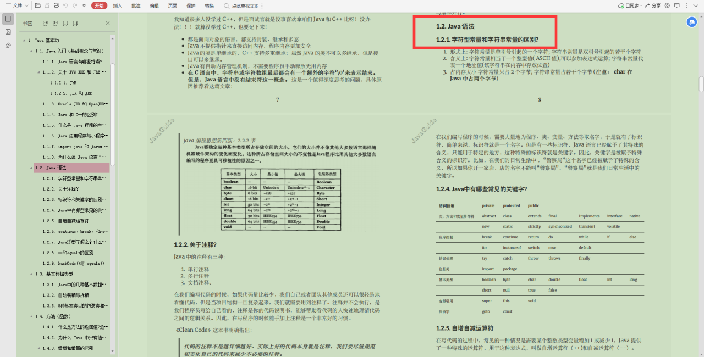Select the 开始 ribbon tab
704x357 pixels.
coord(99,5)
